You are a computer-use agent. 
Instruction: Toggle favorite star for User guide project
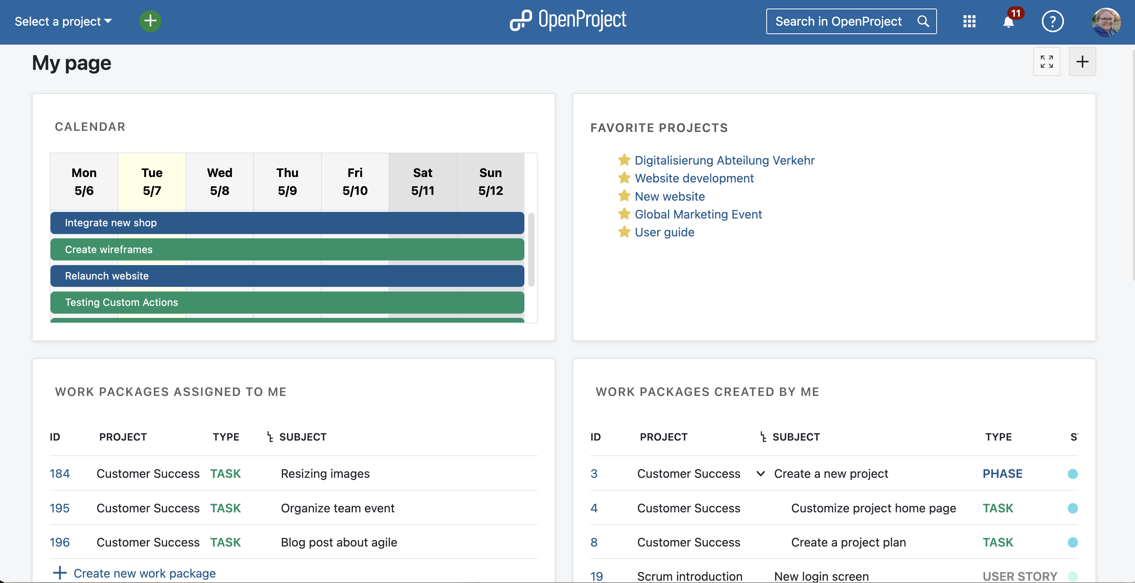[x=624, y=231]
